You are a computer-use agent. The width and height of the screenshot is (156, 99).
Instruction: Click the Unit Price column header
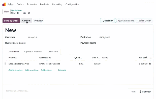click(96, 58)
